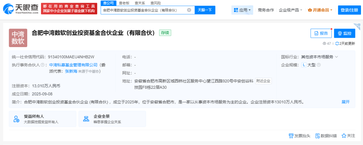Click the 天眼一下 search button

tap(205, 10)
